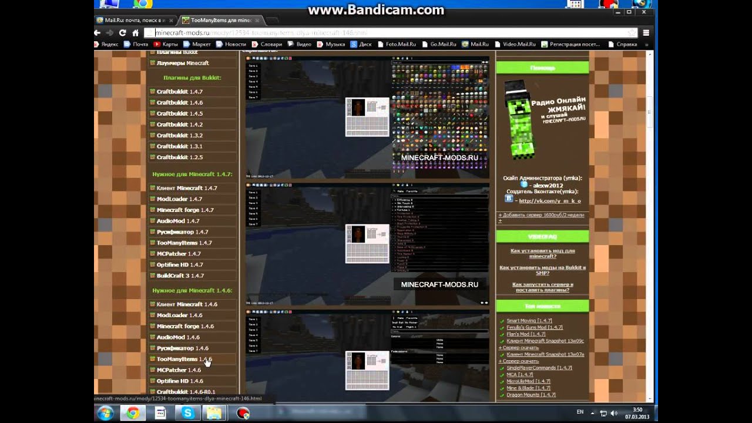Open BuildCraft 3 1.4.7 link
Image resolution: width=752 pixels, height=423 pixels.
tap(180, 276)
